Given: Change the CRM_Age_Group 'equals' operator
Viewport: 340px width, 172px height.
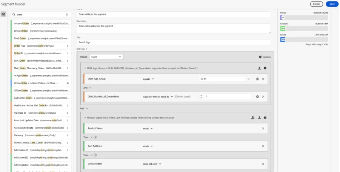Looking at the screenshot, I should pyautogui.click(x=148, y=79).
